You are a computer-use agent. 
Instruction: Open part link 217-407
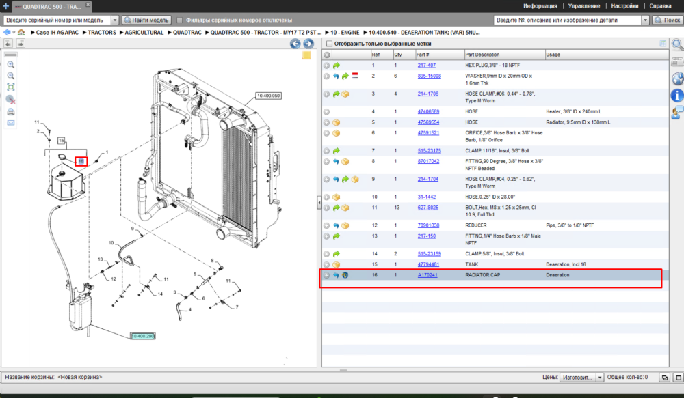(426, 66)
